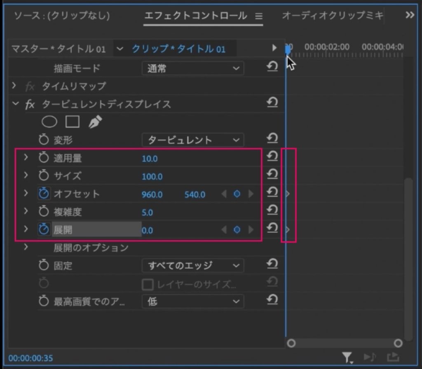This screenshot has width=422, height=369.
Task: Enable the レイヤーのサイズ checkbox
Action: click(x=148, y=284)
